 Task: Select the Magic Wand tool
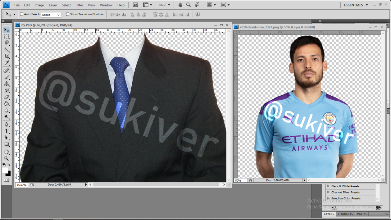(x=6, y=50)
